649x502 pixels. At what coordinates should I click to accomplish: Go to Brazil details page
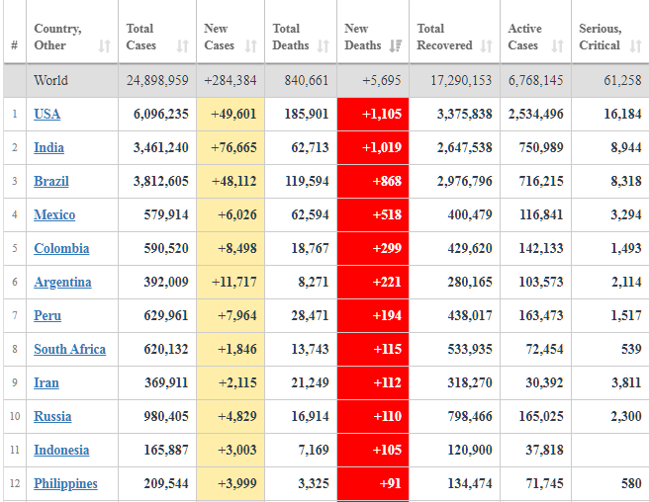51,181
